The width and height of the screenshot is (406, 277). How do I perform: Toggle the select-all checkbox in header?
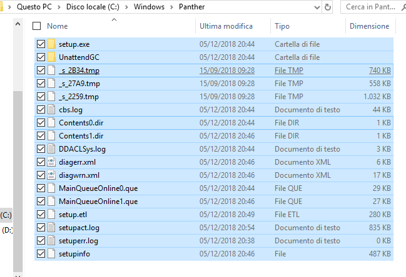tap(36, 26)
